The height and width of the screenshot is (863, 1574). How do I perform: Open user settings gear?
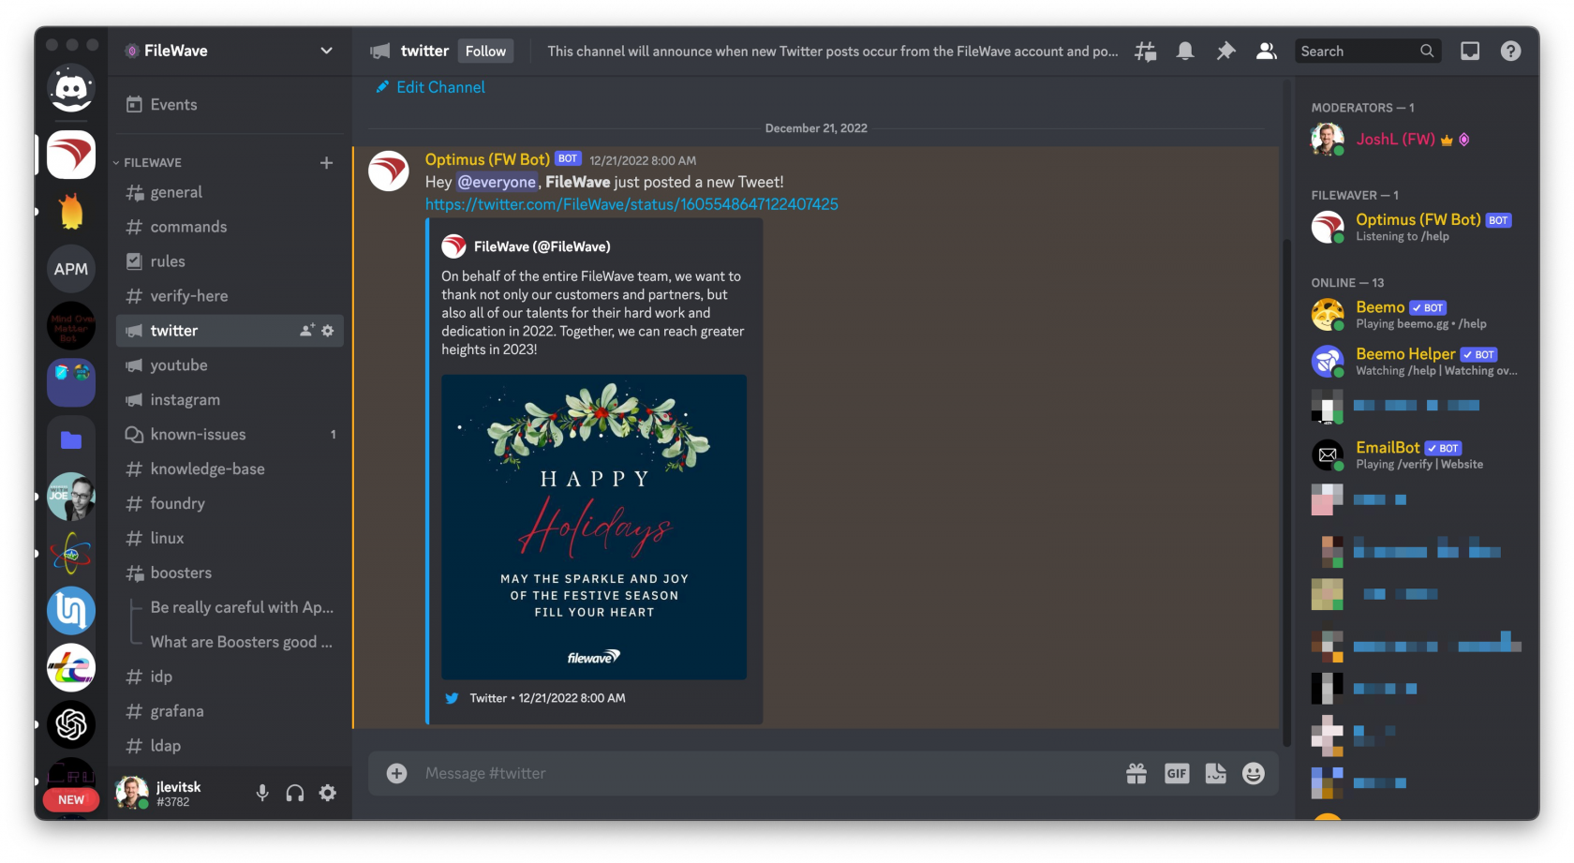(x=328, y=793)
